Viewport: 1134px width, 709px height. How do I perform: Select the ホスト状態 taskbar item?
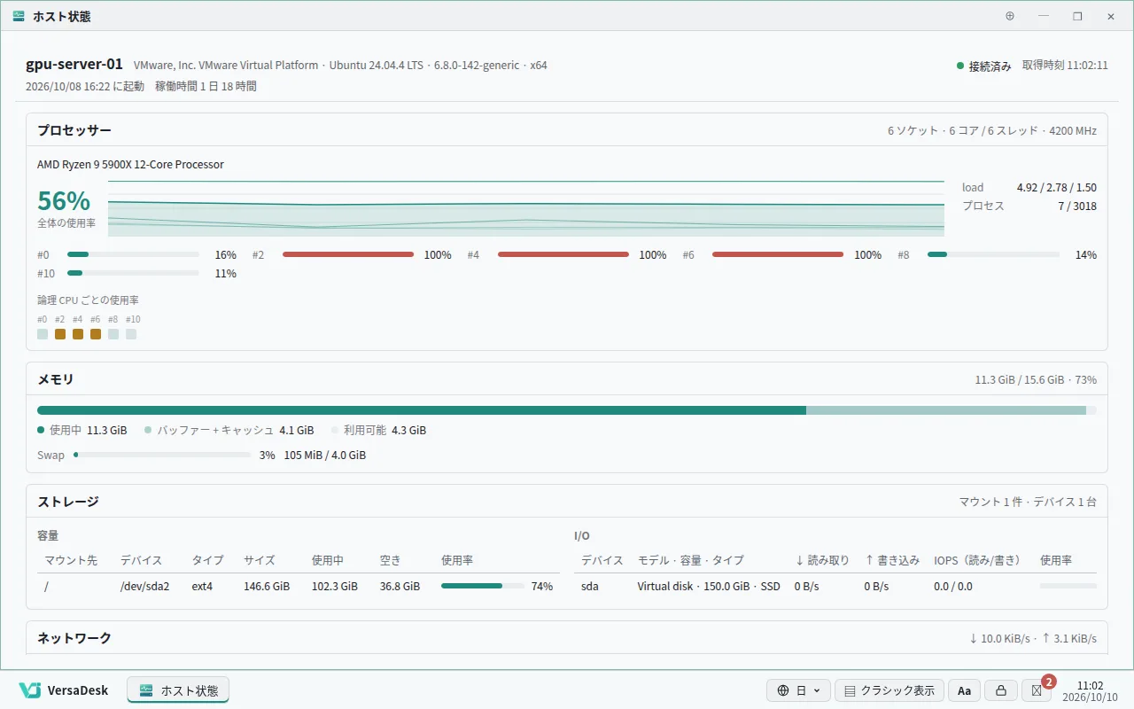[178, 690]
